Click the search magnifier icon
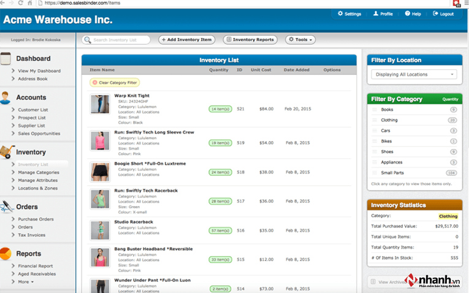 tap(87, 40)
